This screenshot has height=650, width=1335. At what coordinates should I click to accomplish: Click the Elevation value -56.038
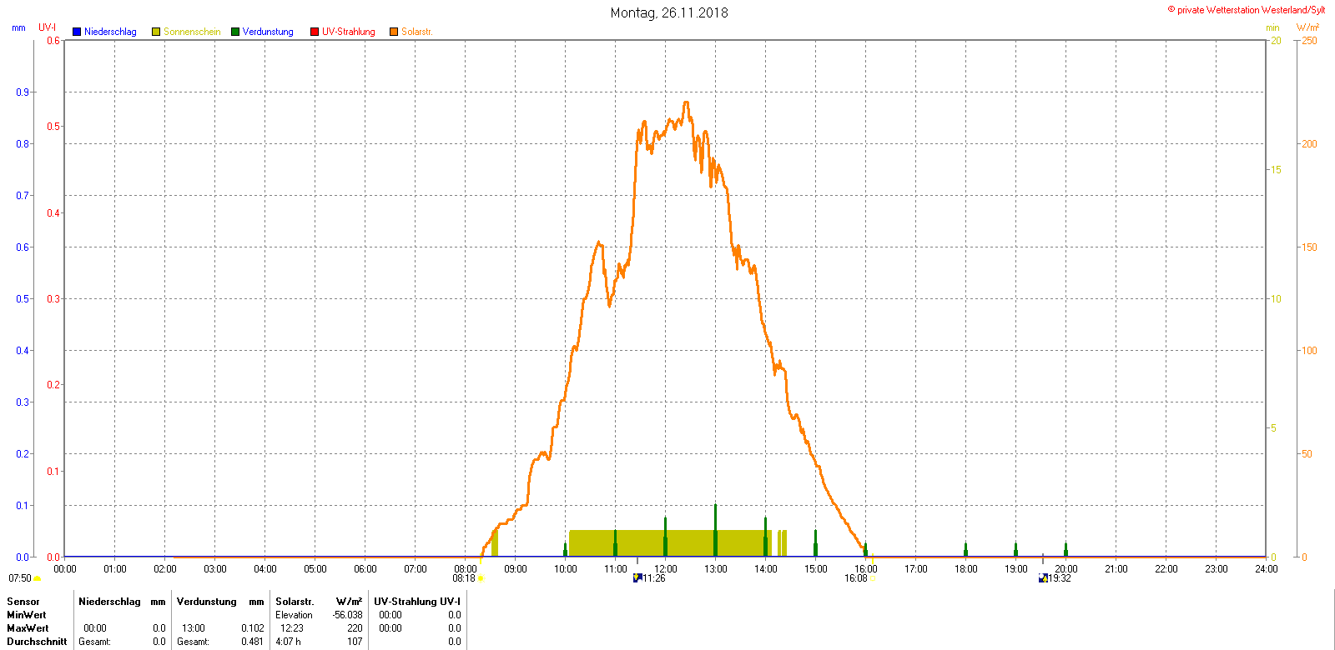pos(347,615)
